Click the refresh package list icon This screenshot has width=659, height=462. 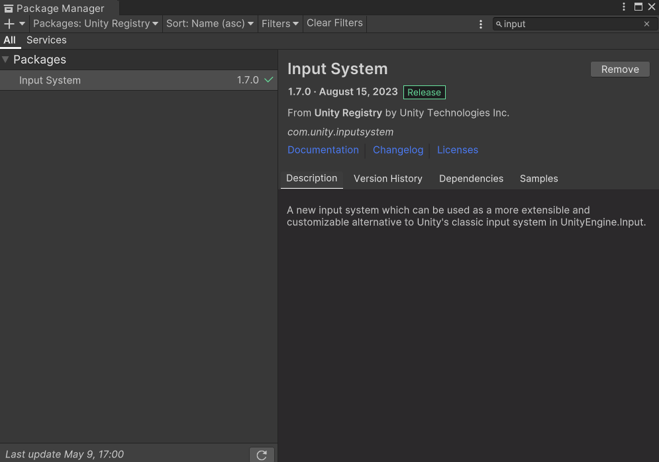[262, 455]
